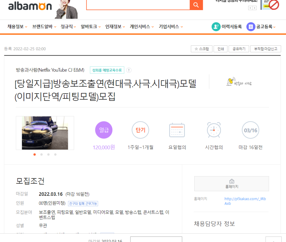This screenshot has width=286, height=242.
Task: Click the 1주일~1개월 period text
Action: pos(141,147)
